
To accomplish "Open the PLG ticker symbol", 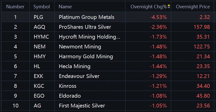I will (x=39, y=17).
